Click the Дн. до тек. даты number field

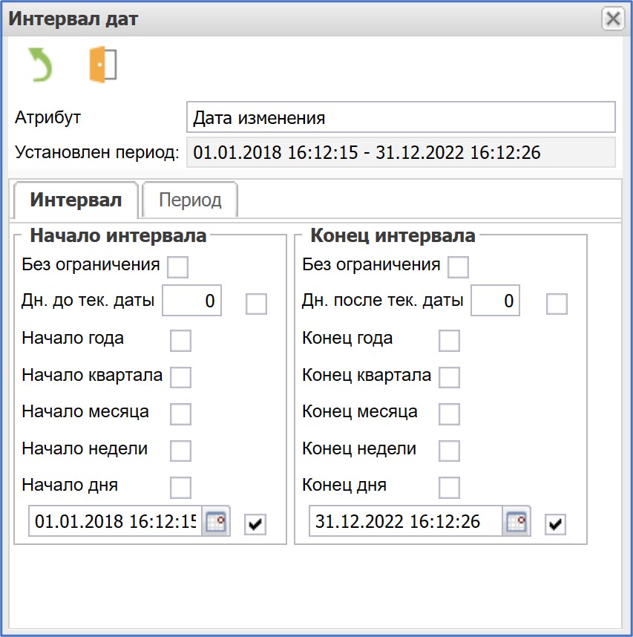click(191, 301)
